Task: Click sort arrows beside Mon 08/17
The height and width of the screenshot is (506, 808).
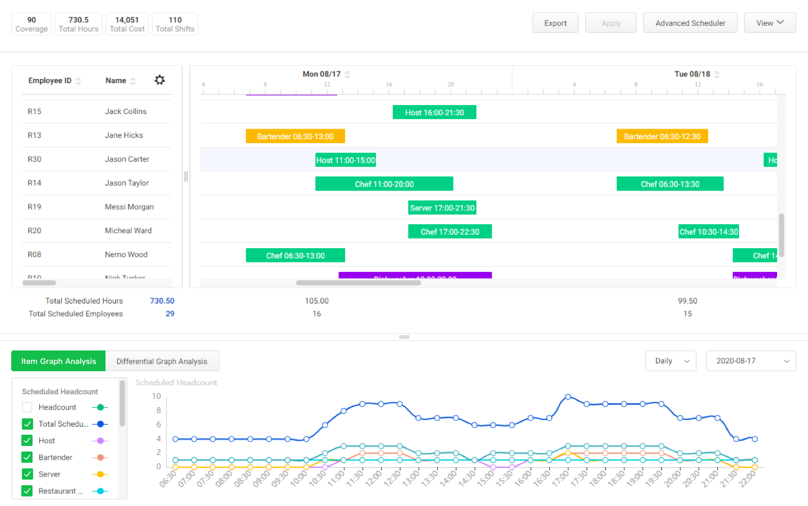Action: coord(347,74)
